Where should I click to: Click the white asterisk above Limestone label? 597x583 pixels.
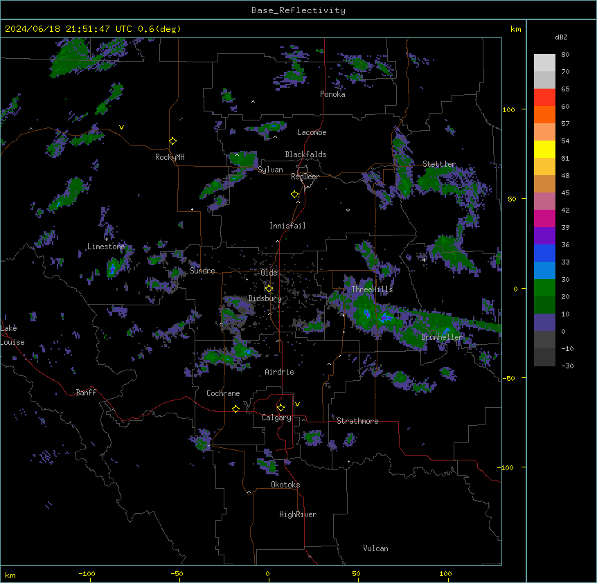[x=106, y=240]
